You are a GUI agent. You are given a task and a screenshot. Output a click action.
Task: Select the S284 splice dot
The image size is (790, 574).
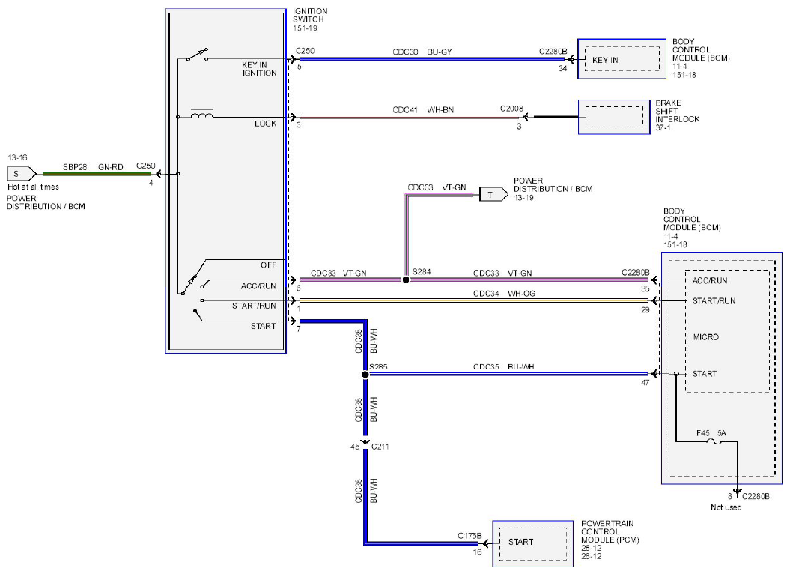click(x=406, y=280)
